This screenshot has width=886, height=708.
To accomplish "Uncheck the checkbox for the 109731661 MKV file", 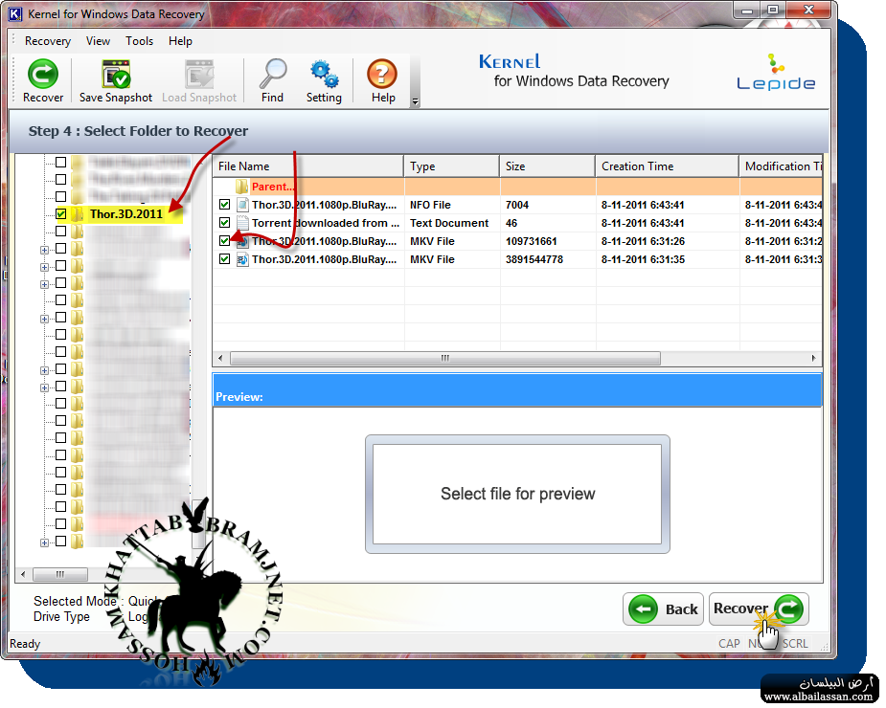I will pos(224,241).
